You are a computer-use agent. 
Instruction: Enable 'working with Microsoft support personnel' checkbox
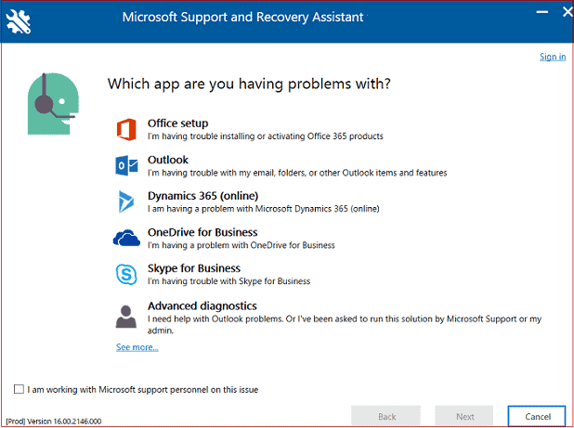(x=19, y=389)
